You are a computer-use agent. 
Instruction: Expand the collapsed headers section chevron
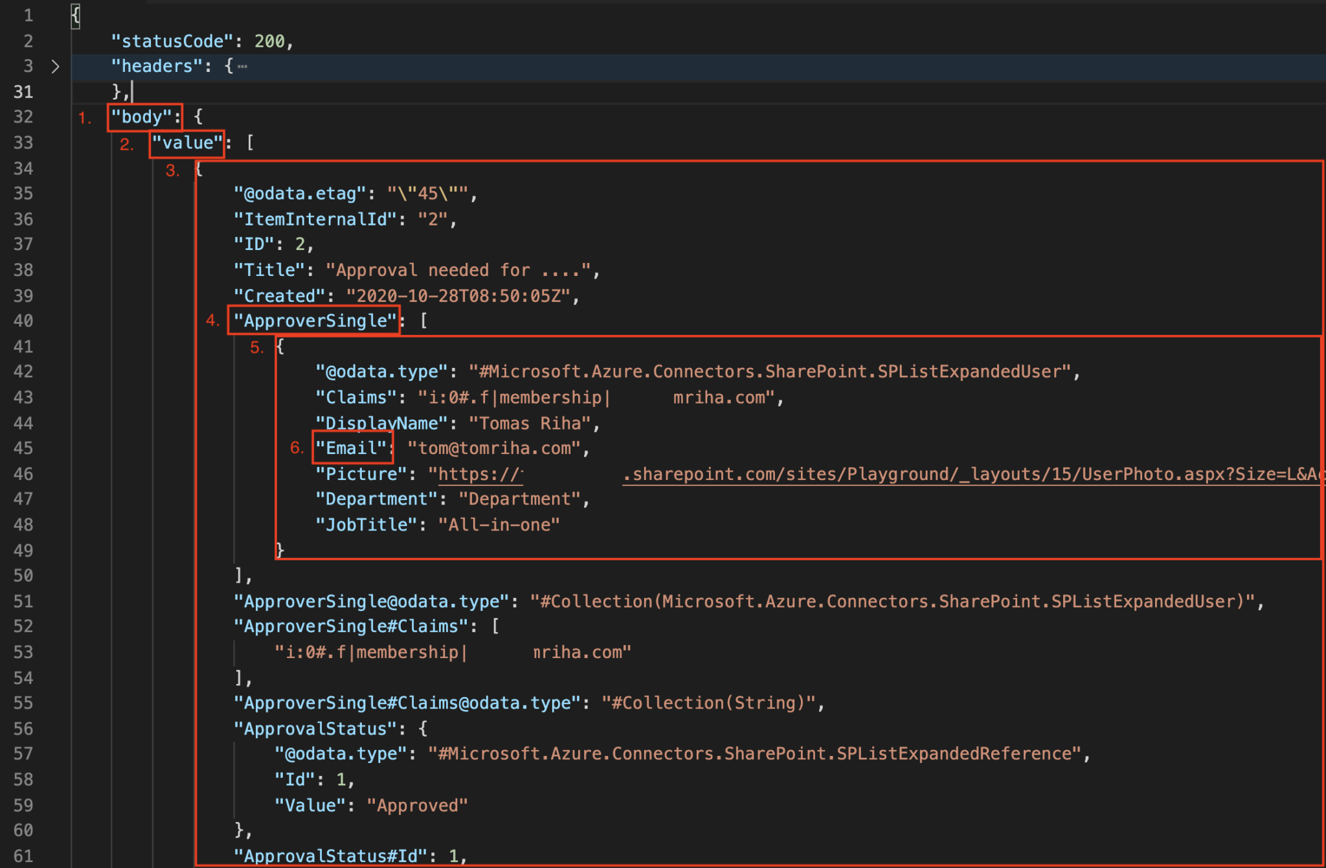pyautogui.click(x=56, y=66)
